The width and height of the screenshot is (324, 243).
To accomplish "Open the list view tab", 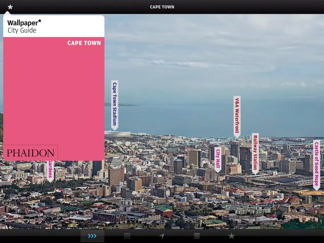I will point(197,236).
